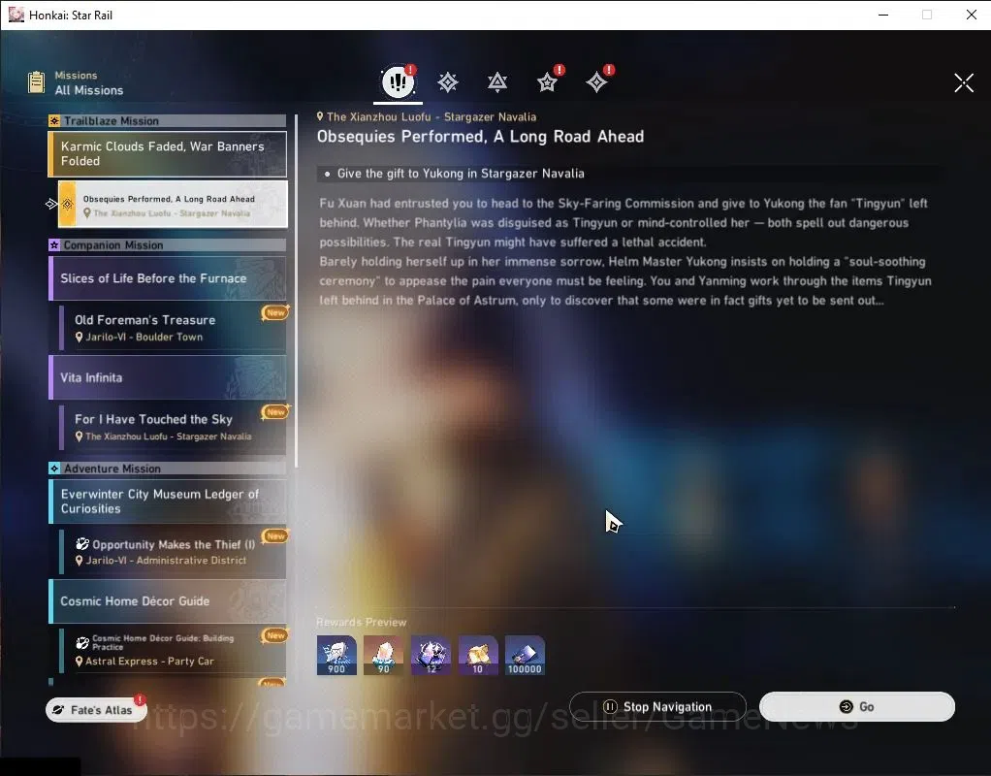Viewport: 991px width, 776px height.
Task: View the purple reward item with quantity 12
Action: pos(432,655)
